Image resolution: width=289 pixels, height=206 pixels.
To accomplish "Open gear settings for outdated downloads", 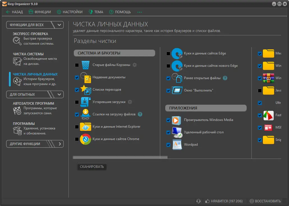I will tap(130, 102).
